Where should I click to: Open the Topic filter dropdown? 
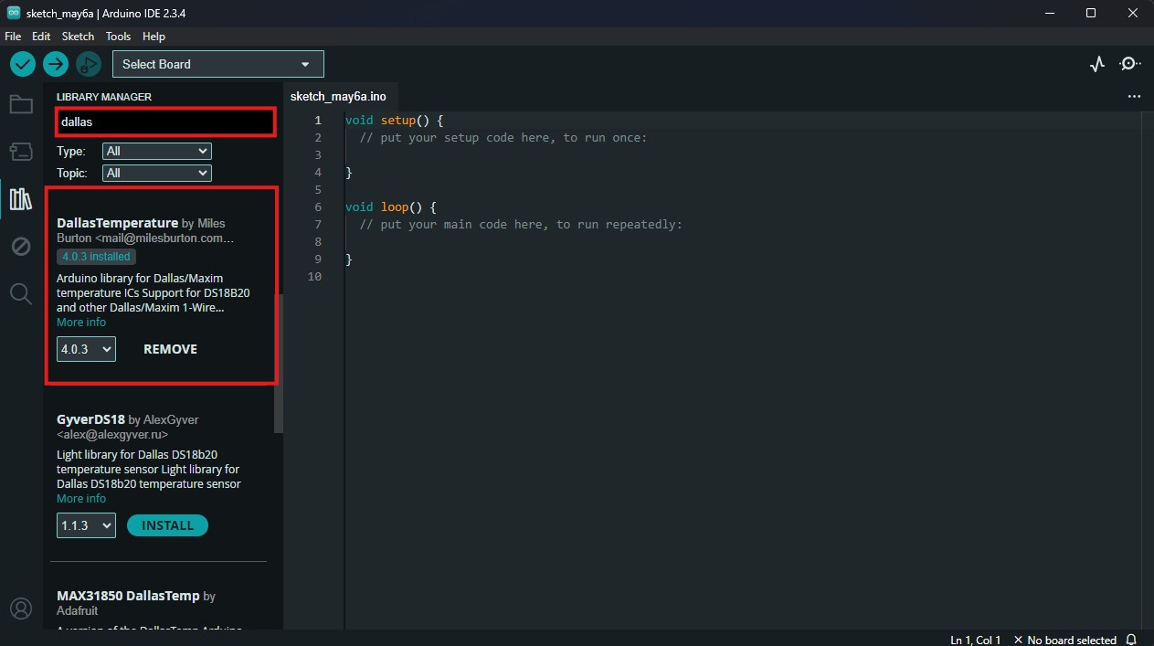[x=157, y=173]
